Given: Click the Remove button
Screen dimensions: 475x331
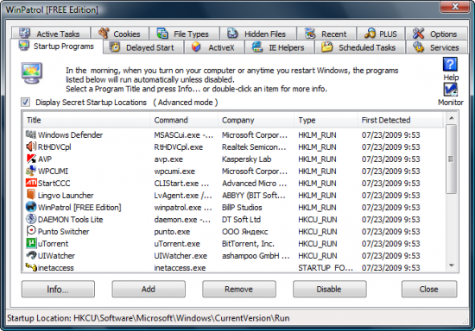Looking at the screenshot, I should tap(239, 289).
